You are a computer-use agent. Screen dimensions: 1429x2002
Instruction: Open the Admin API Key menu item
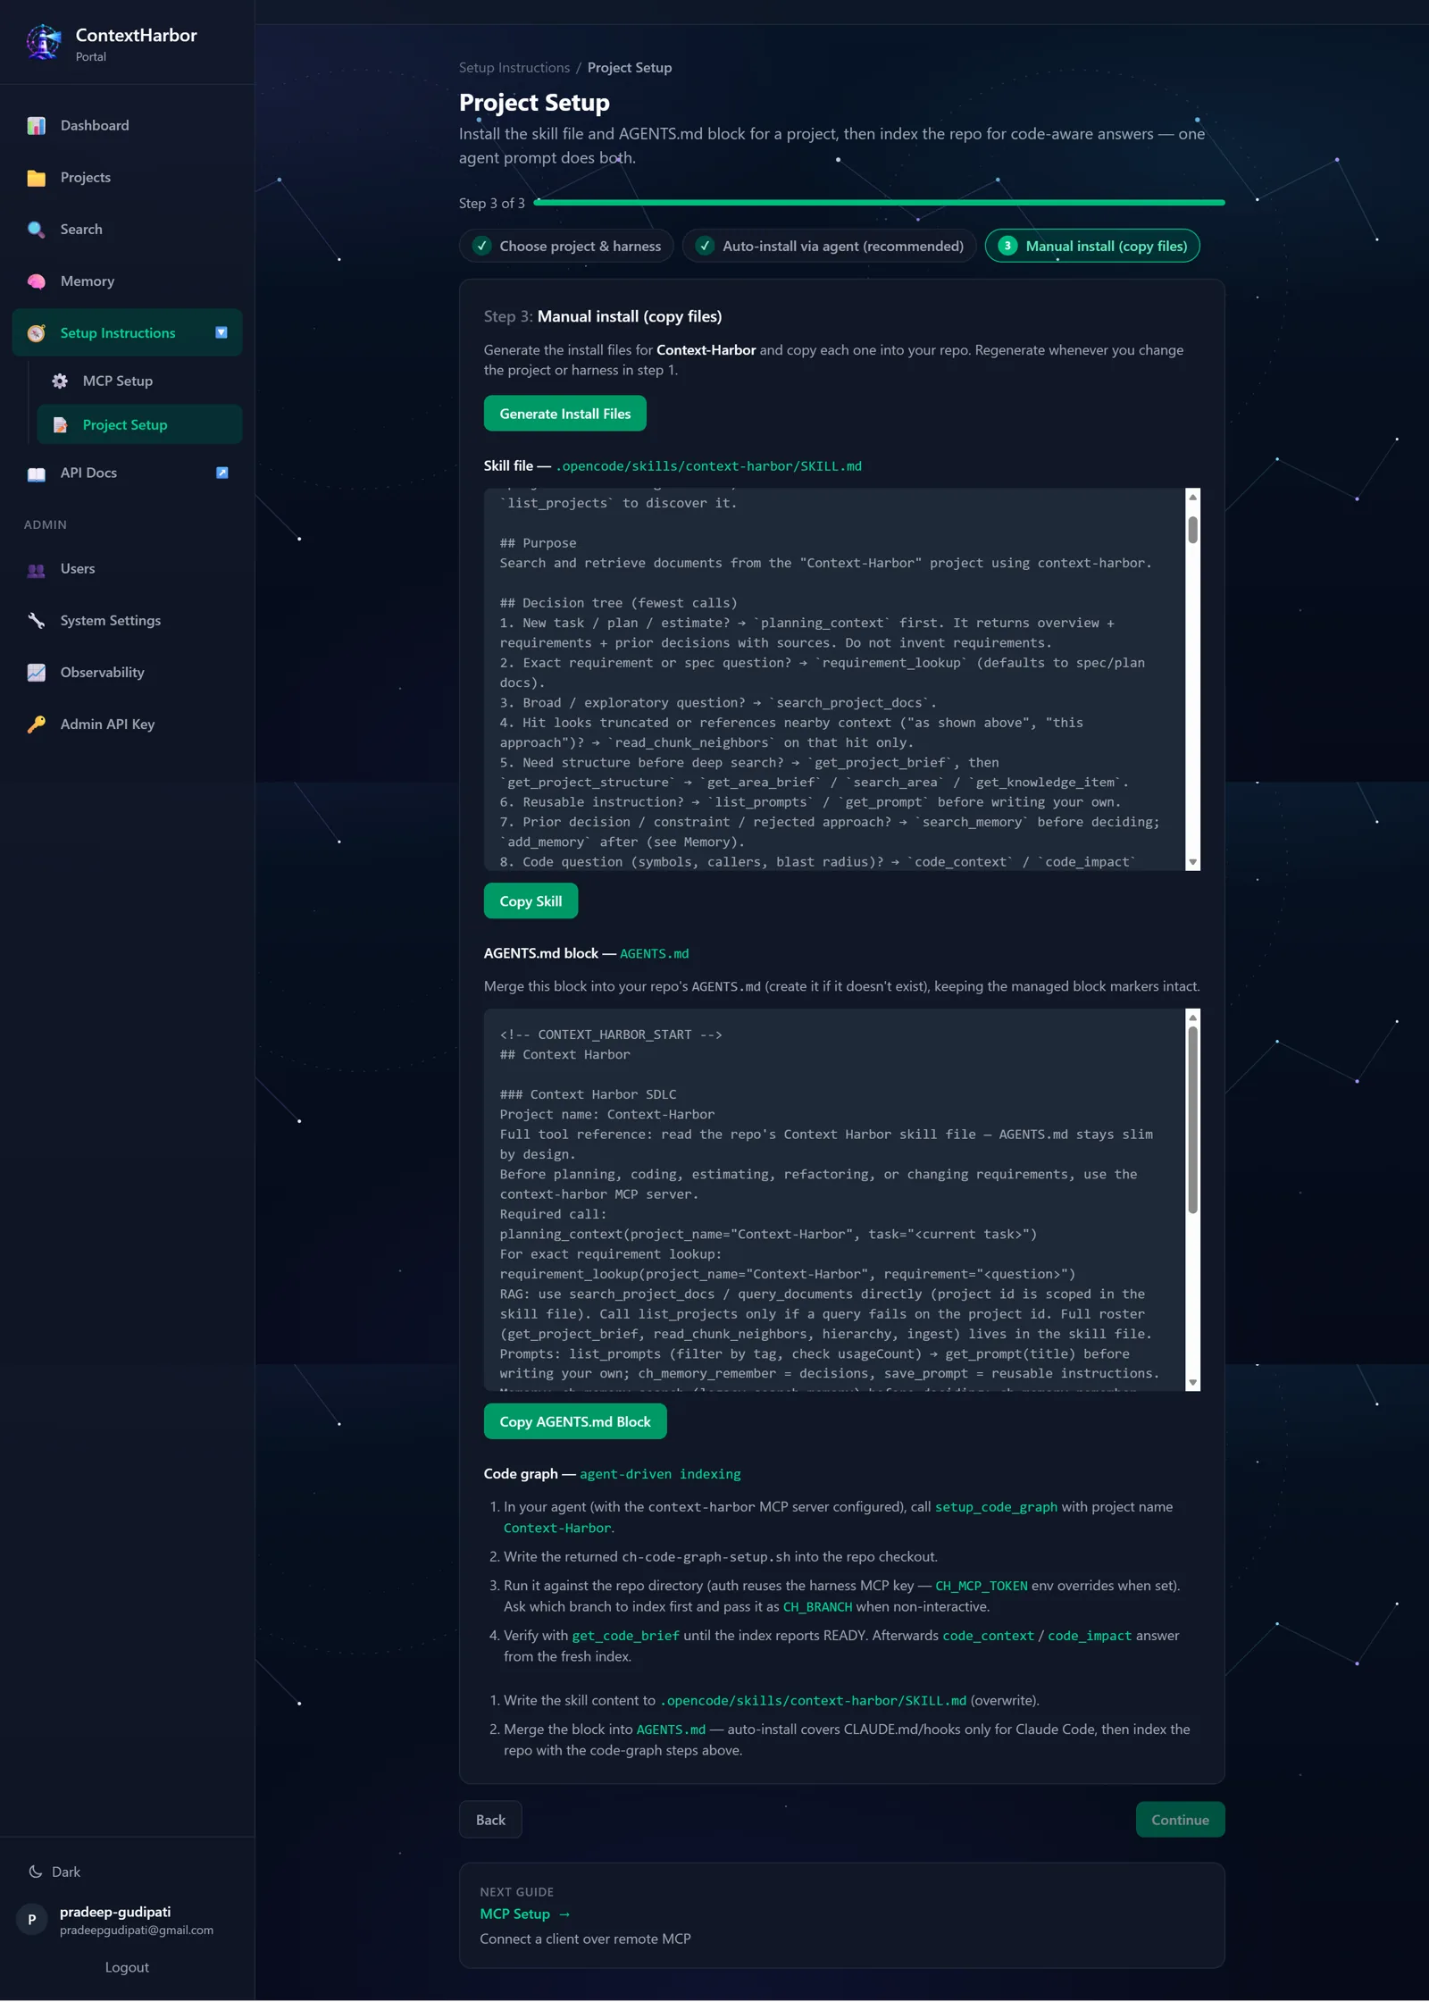click(x=127, y=725)
